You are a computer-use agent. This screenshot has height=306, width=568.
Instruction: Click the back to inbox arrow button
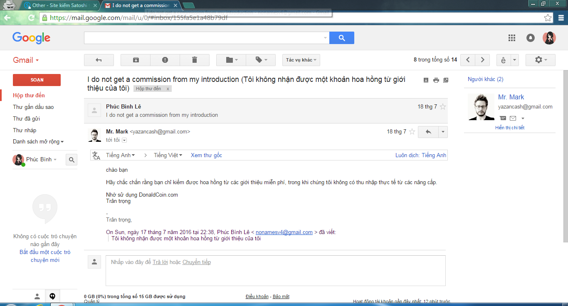click(x=99, y=60)
